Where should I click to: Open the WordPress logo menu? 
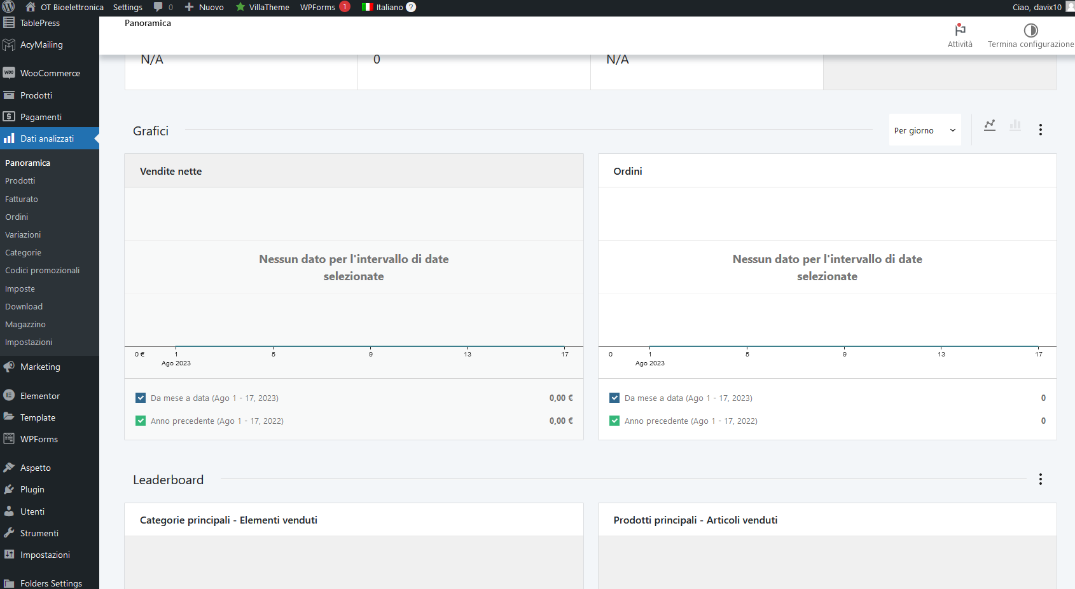(8, 7)
